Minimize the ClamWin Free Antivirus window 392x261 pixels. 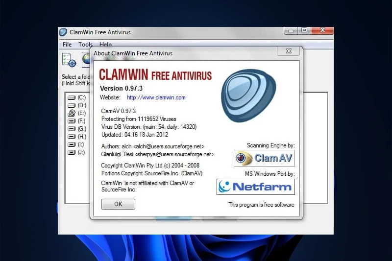click(291, 31)
